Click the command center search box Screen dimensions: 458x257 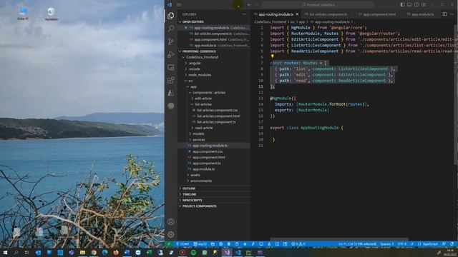coord(318,5)
